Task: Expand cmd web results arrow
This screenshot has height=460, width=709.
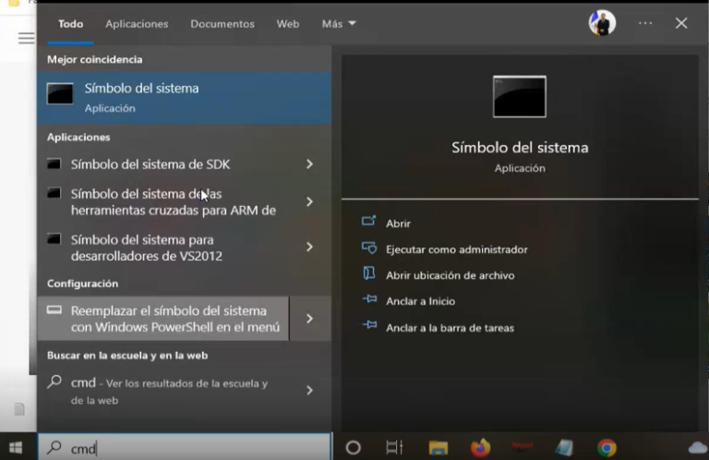Action: click(x=310, y=391)
